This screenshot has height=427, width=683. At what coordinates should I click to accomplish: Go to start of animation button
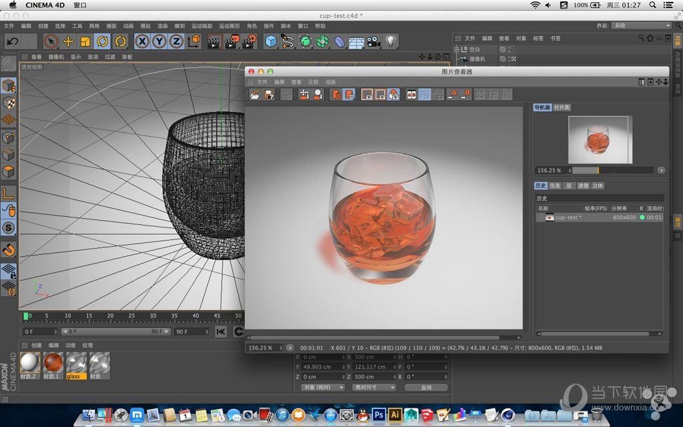[x=221, y=332]
